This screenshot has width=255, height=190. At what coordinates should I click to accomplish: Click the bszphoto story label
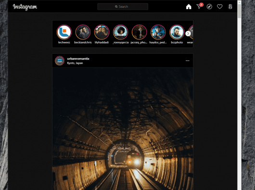click(177, 43)
